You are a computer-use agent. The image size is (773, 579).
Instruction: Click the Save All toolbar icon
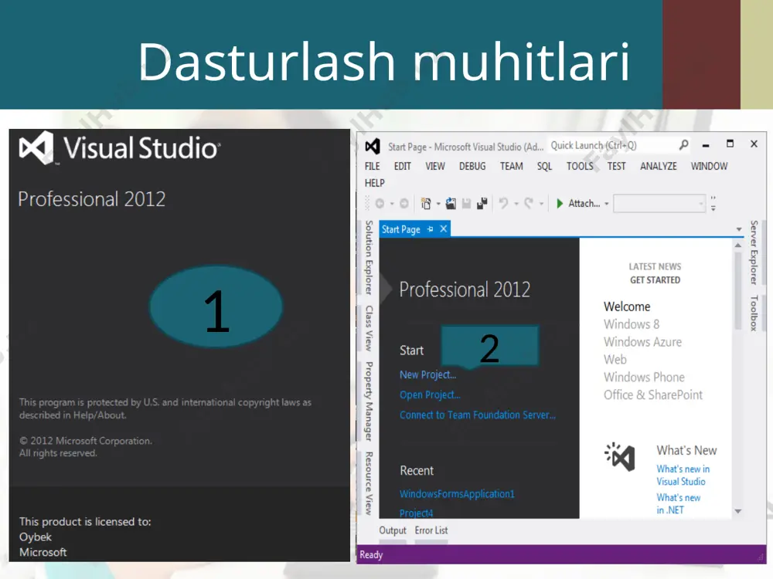tap(482, 203)
